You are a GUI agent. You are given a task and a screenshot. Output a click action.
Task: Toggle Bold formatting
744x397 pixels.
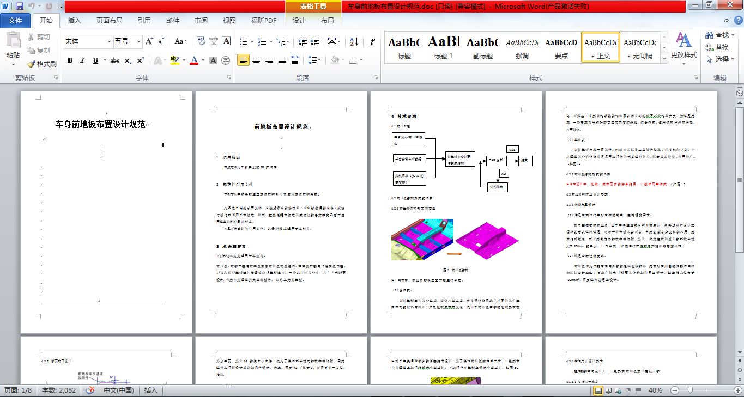[70, 60]
